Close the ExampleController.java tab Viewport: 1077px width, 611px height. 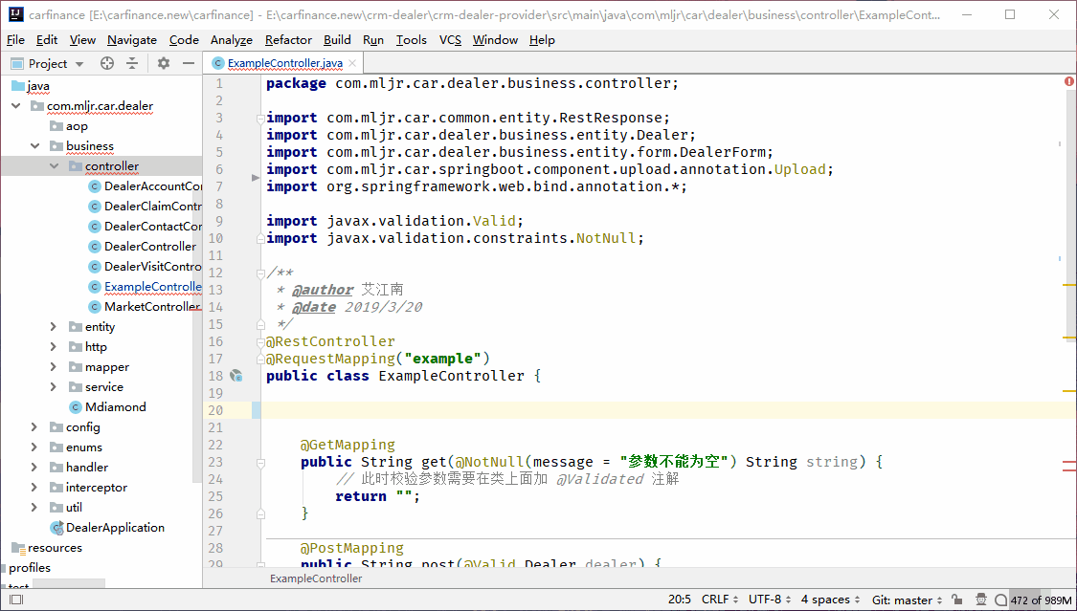352,63
